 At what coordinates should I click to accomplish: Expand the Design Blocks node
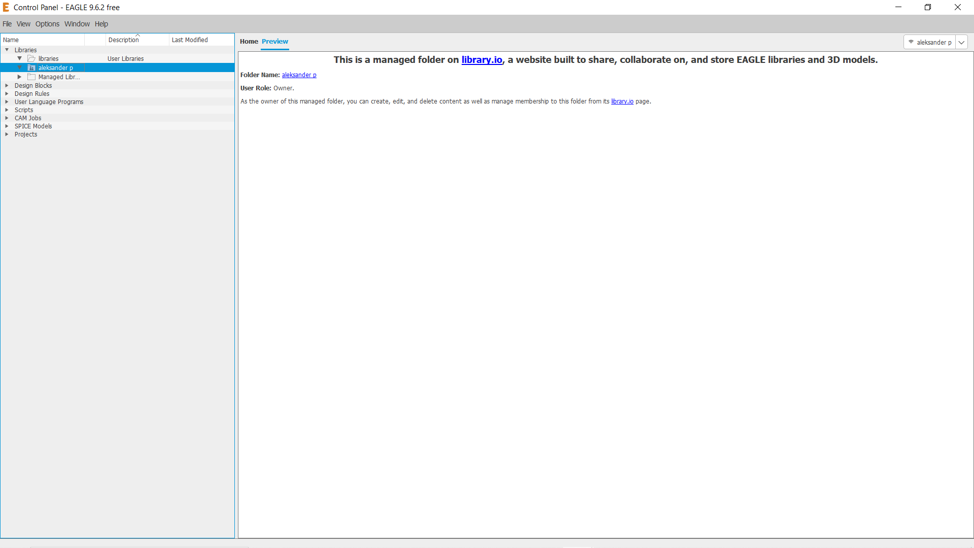(x=7, y=86)
